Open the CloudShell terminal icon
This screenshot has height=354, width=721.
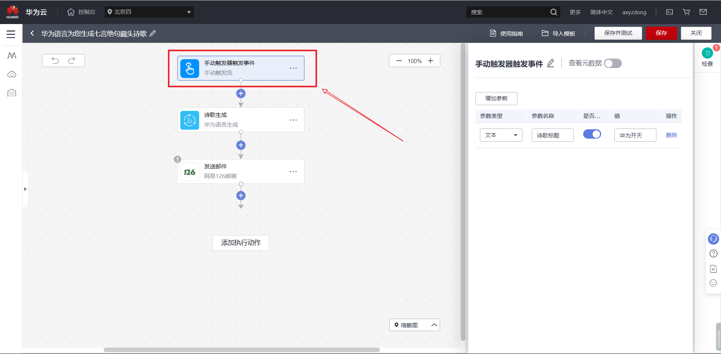point(670,12)
